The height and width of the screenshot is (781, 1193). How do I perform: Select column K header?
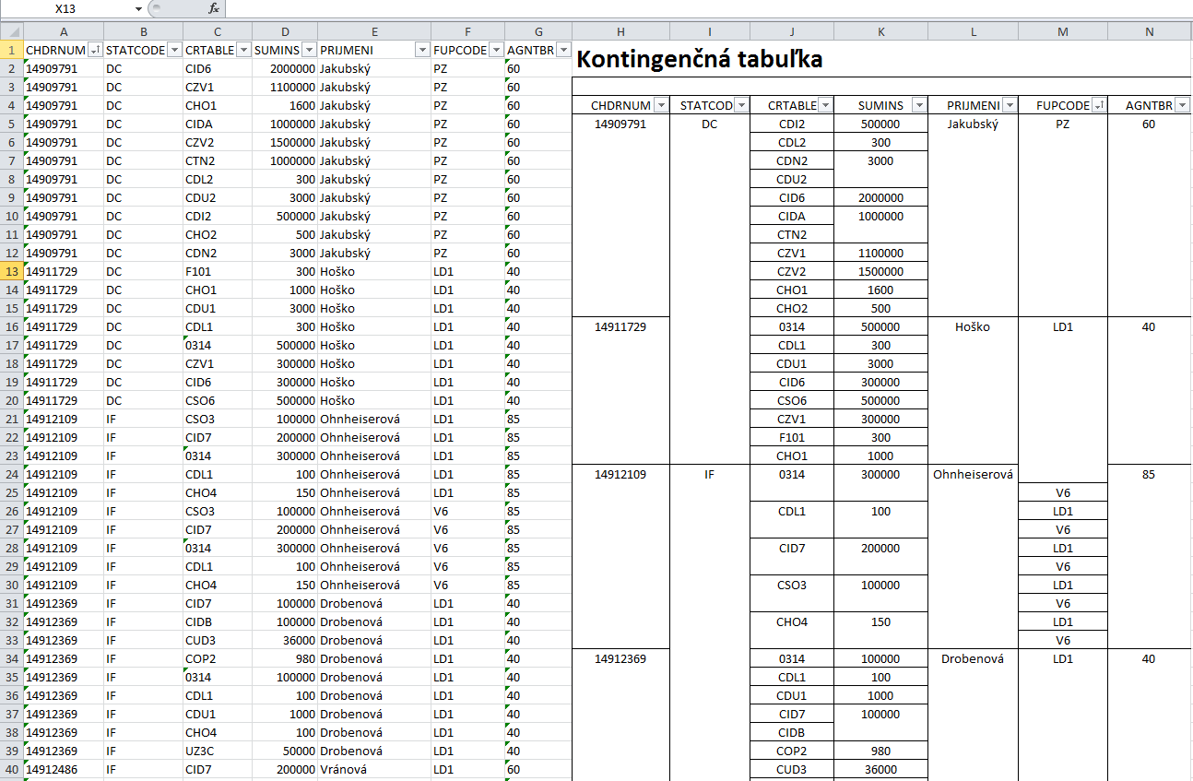[x=880, y=31]
